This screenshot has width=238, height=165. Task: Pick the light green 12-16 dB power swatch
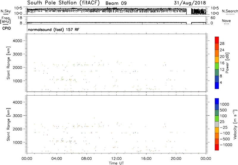tap(217, 66)
